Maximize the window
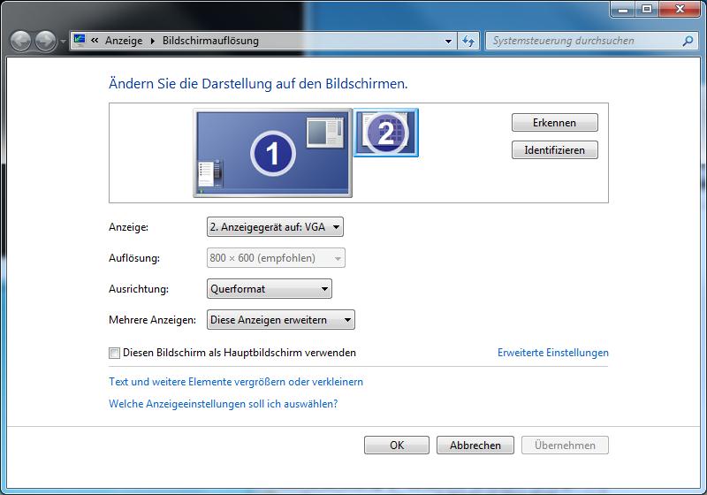Image resolution: width=707 pixels, height=495 pixels. (647, 9)
